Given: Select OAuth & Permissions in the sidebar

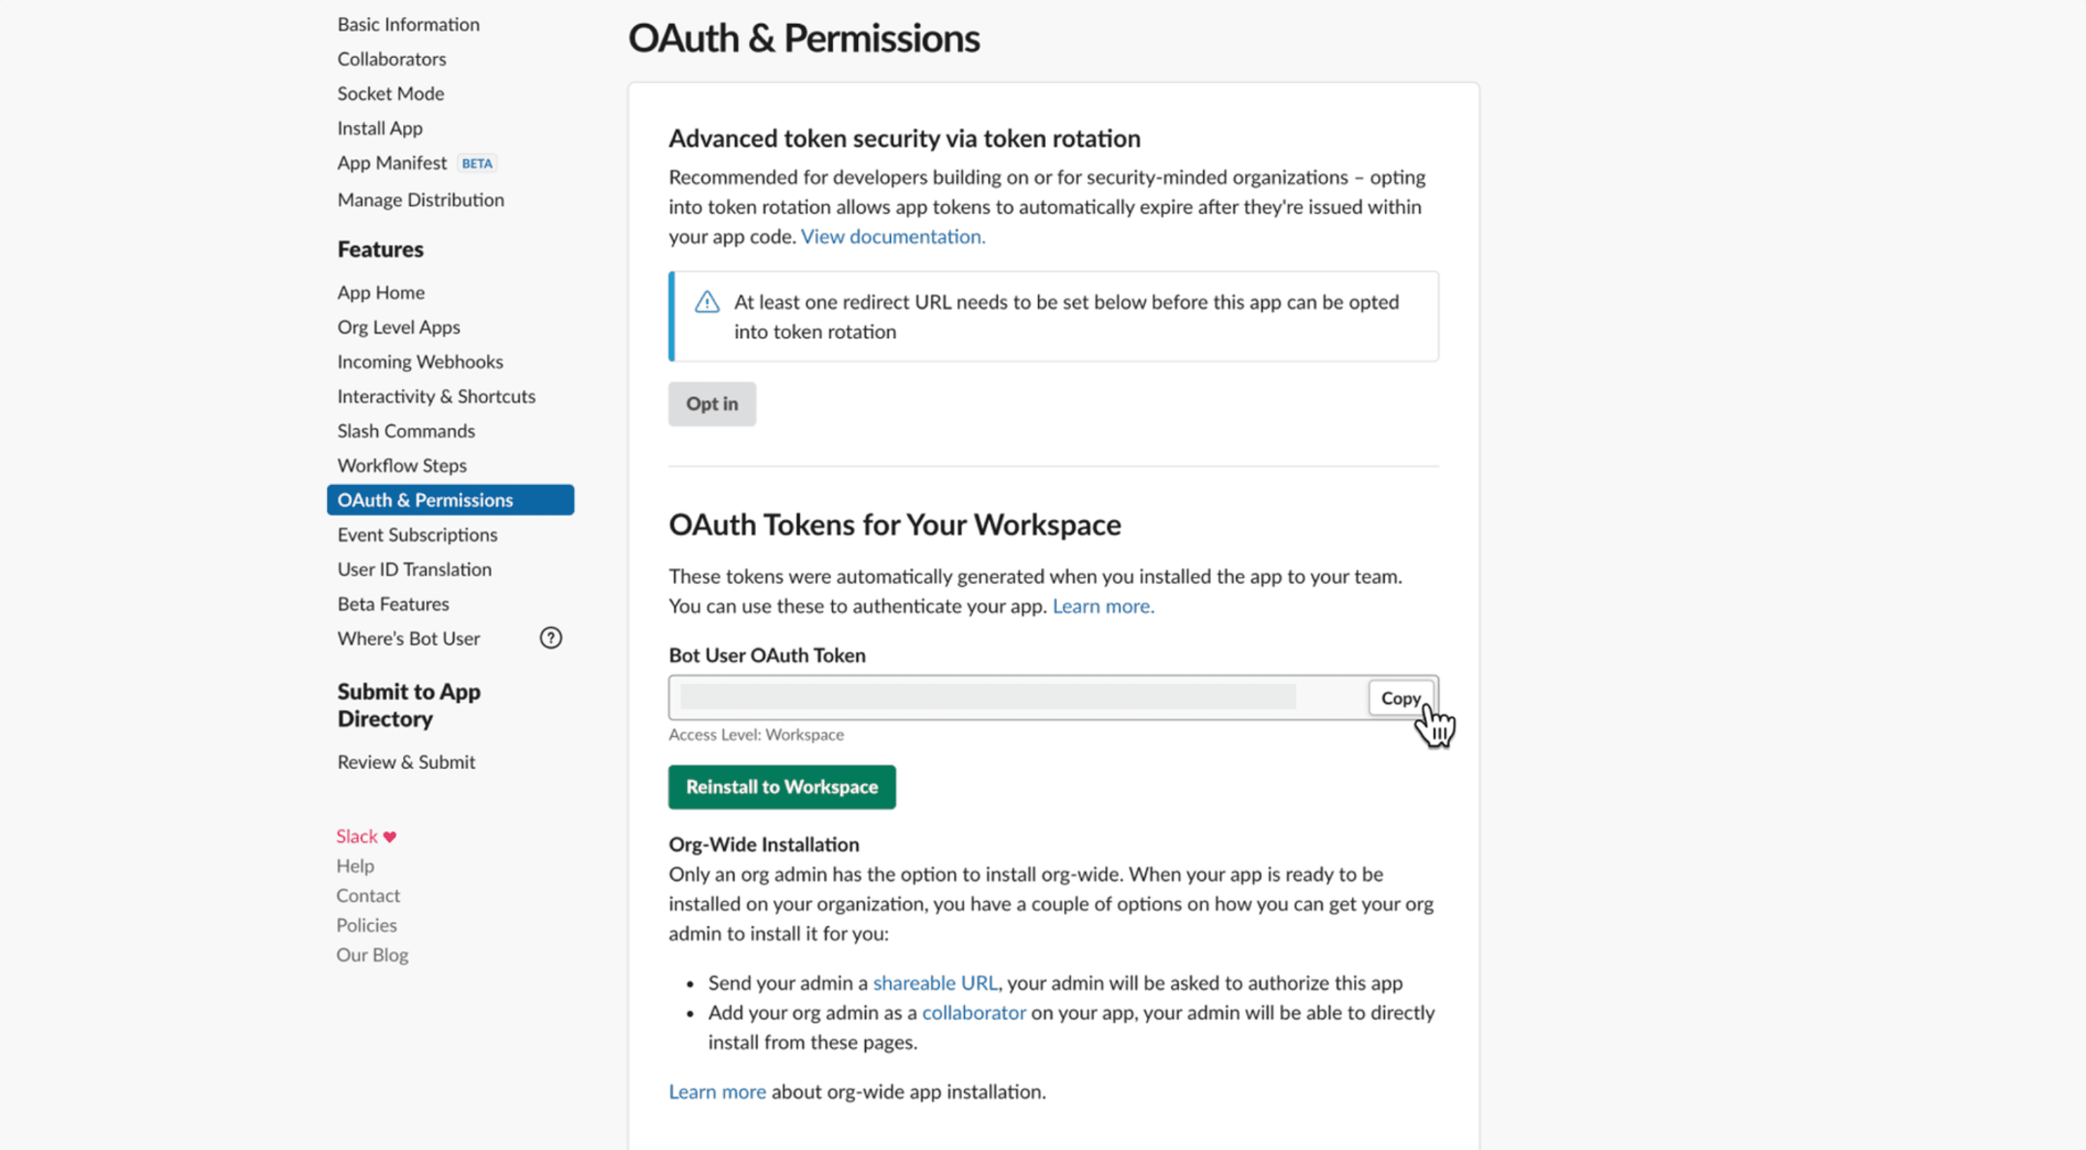Looking at the screenshot, I should [424, 499].
